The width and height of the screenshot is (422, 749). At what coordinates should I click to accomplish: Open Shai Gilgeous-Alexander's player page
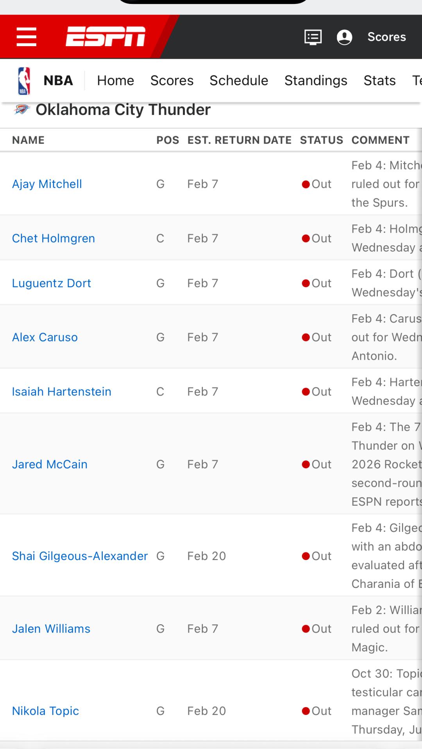pos(80,556)
